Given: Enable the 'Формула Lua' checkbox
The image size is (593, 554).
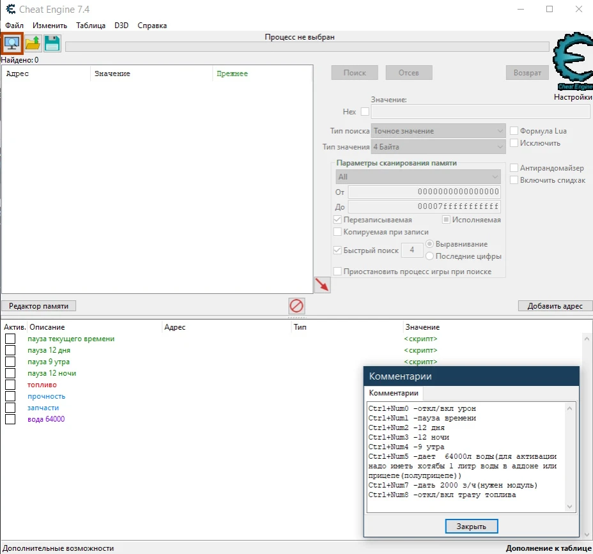Looking at the screenshot, I should [514, 131].
